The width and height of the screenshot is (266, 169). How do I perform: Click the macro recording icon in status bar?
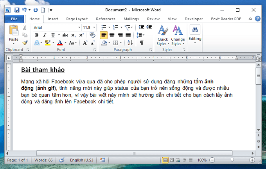coord(102,160)
